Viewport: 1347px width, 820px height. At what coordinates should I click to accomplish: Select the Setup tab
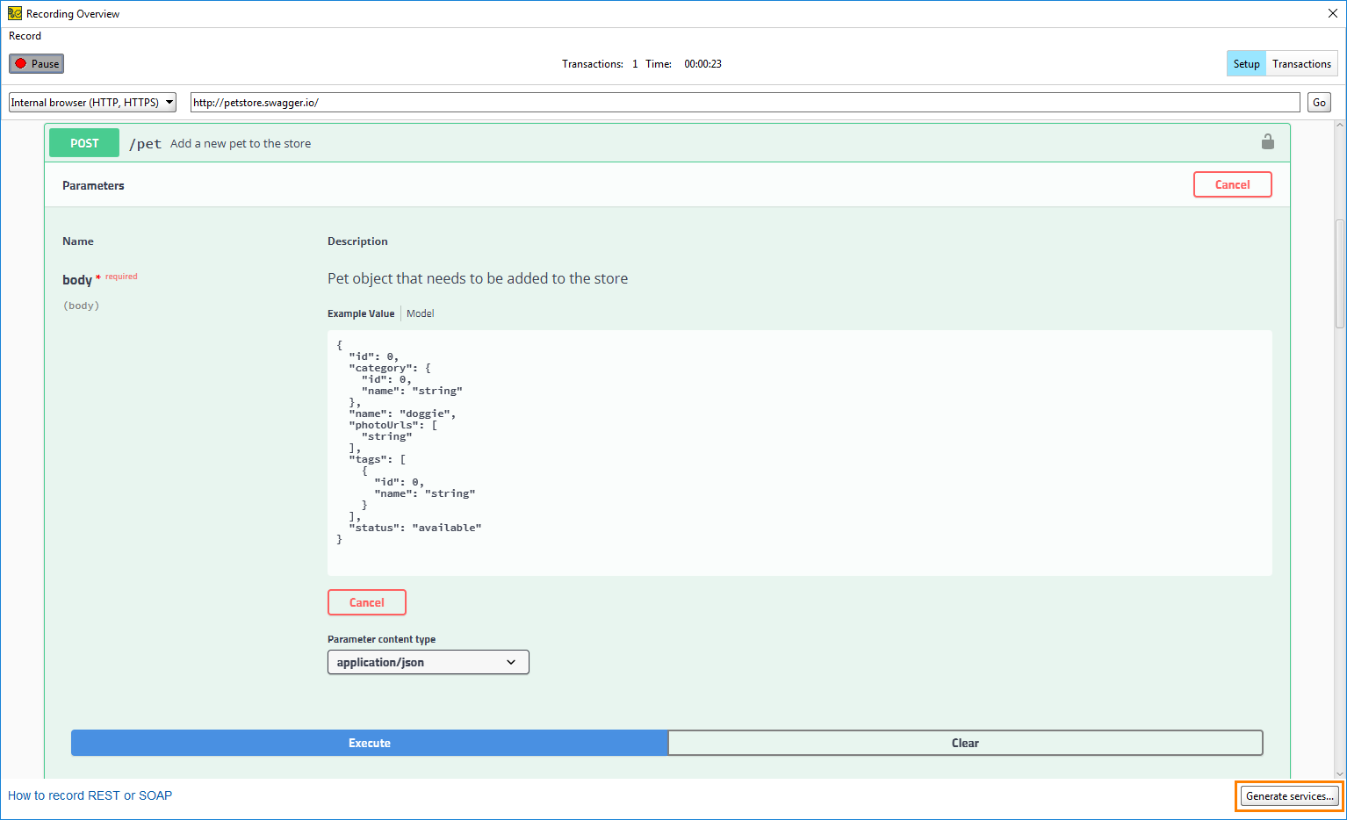(1246, 63)
